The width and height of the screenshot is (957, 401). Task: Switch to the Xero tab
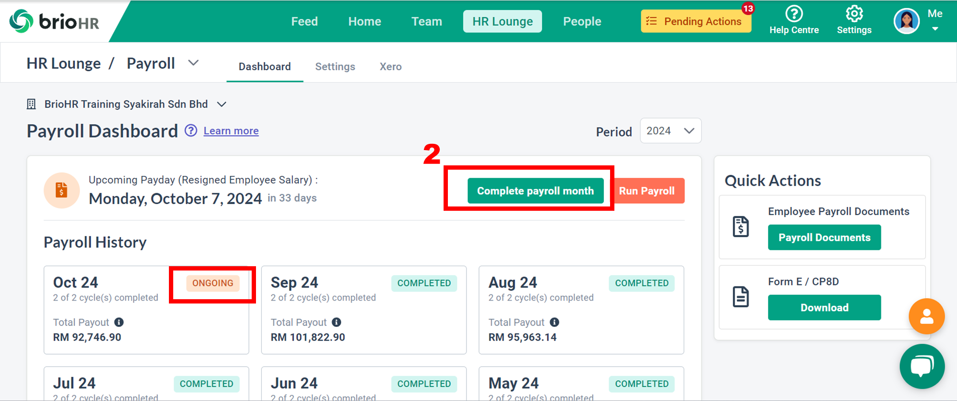390,66
